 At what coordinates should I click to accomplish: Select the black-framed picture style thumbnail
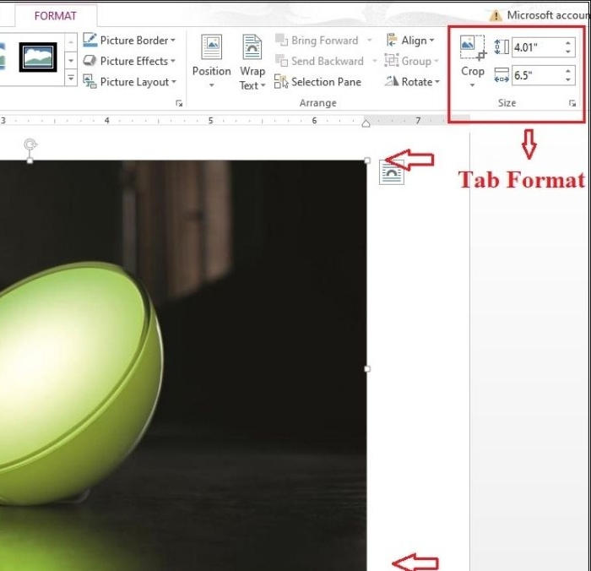[x=38, y=57]
